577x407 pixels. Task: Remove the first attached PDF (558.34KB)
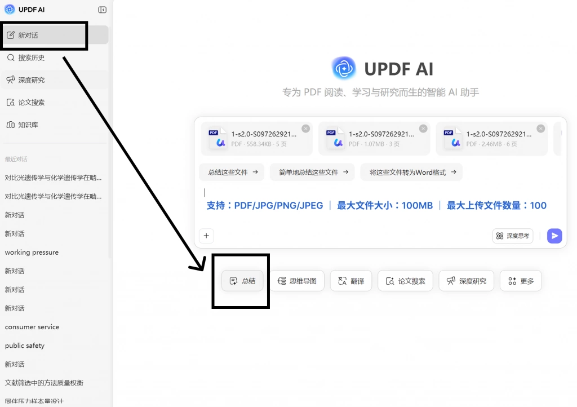click(306, 129)
